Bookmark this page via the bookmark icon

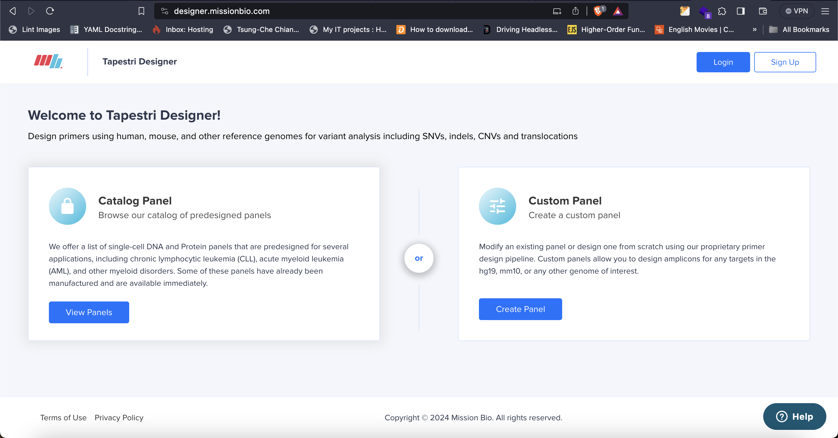pyautogui.click(x=141, y=11)
